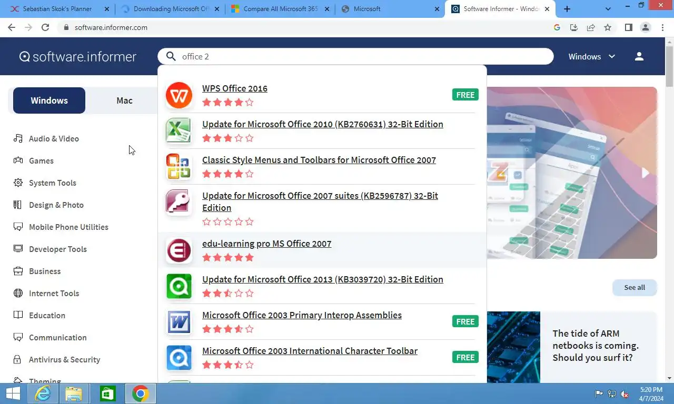Open Microsoft Office 2003 Primary Interop Assemblies link

[302, 315]
